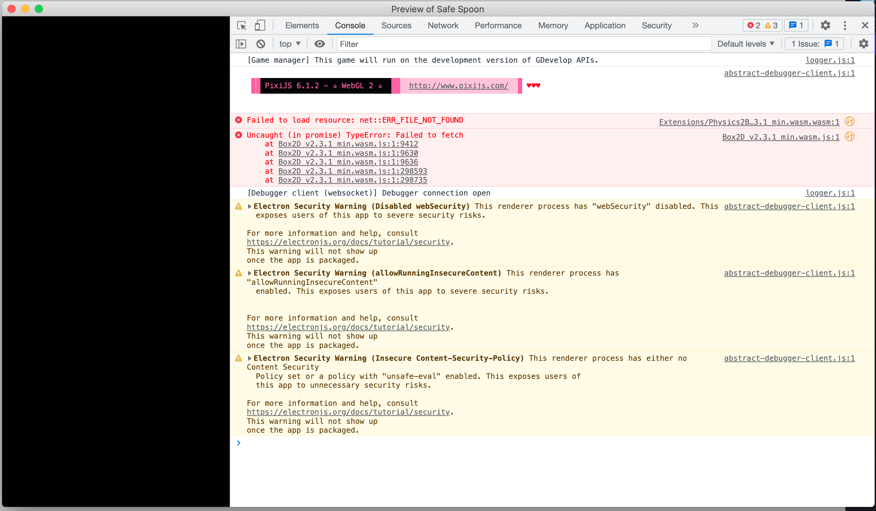
Task: View the 1 Issue notification
Action: tap(814, 44)
